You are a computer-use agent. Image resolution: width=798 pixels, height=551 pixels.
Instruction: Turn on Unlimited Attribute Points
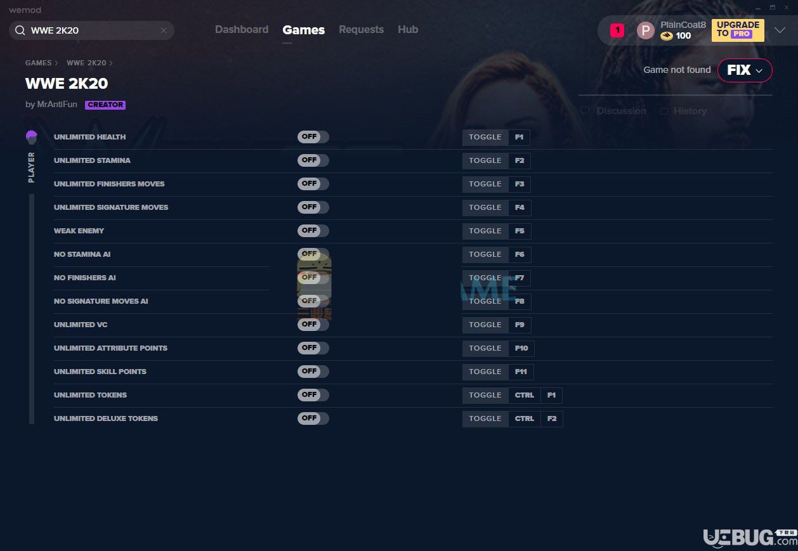313,348
